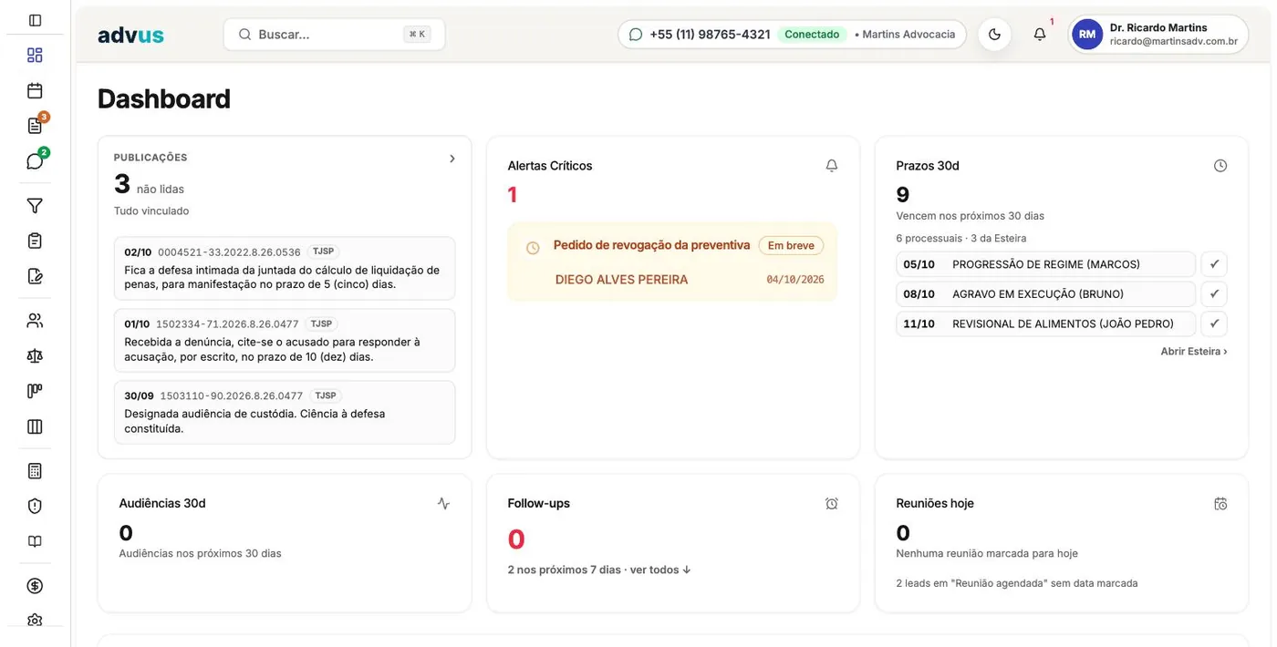
Task: Click 'Prazos 30d' card title
Action: [928, 166]
